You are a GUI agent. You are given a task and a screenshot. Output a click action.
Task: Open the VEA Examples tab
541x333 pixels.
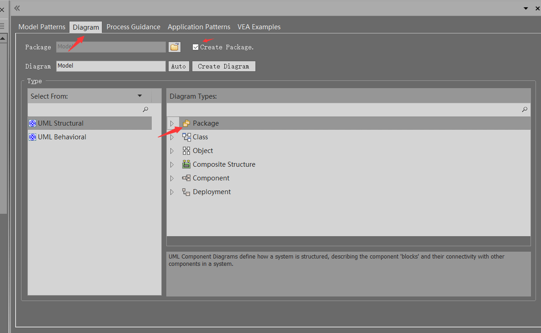pyautogui.click(x=259, y=26)
